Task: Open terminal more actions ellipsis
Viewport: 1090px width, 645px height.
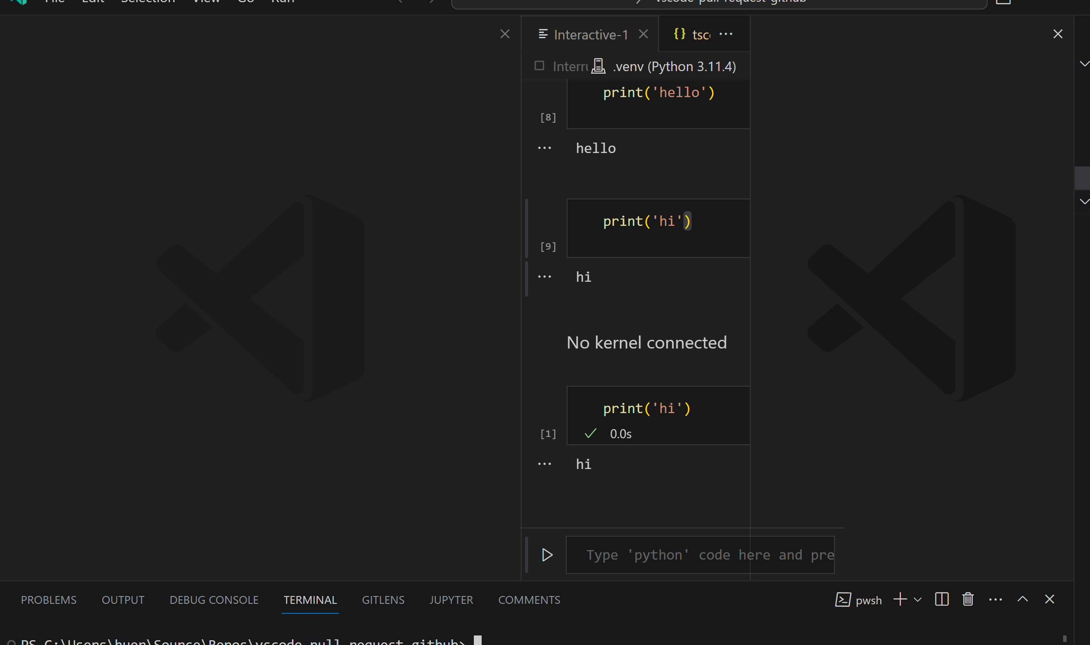Action: pyautogui.click(x=995, y=599)
